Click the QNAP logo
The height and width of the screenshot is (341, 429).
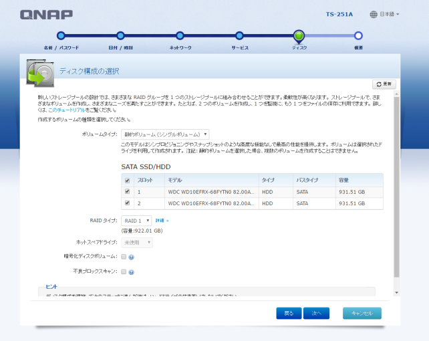(x=46, y=15)
